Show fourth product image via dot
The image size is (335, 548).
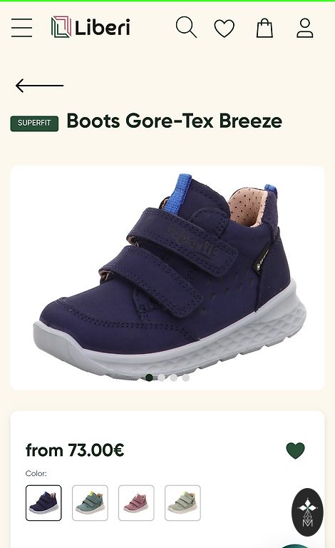coord(185,377)
